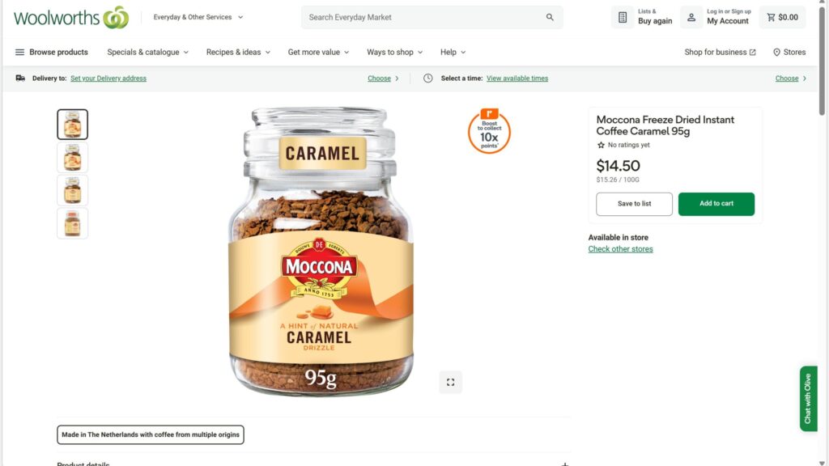
Task: Expand Everyday & Other Services dropdown
Action: click(198, 17)
